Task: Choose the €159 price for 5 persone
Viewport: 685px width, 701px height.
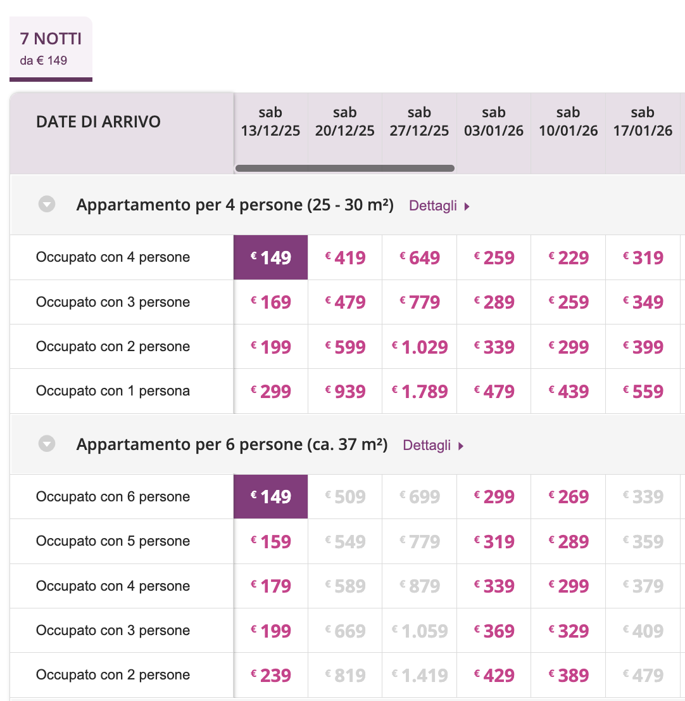Action: [x=271, y=541]
